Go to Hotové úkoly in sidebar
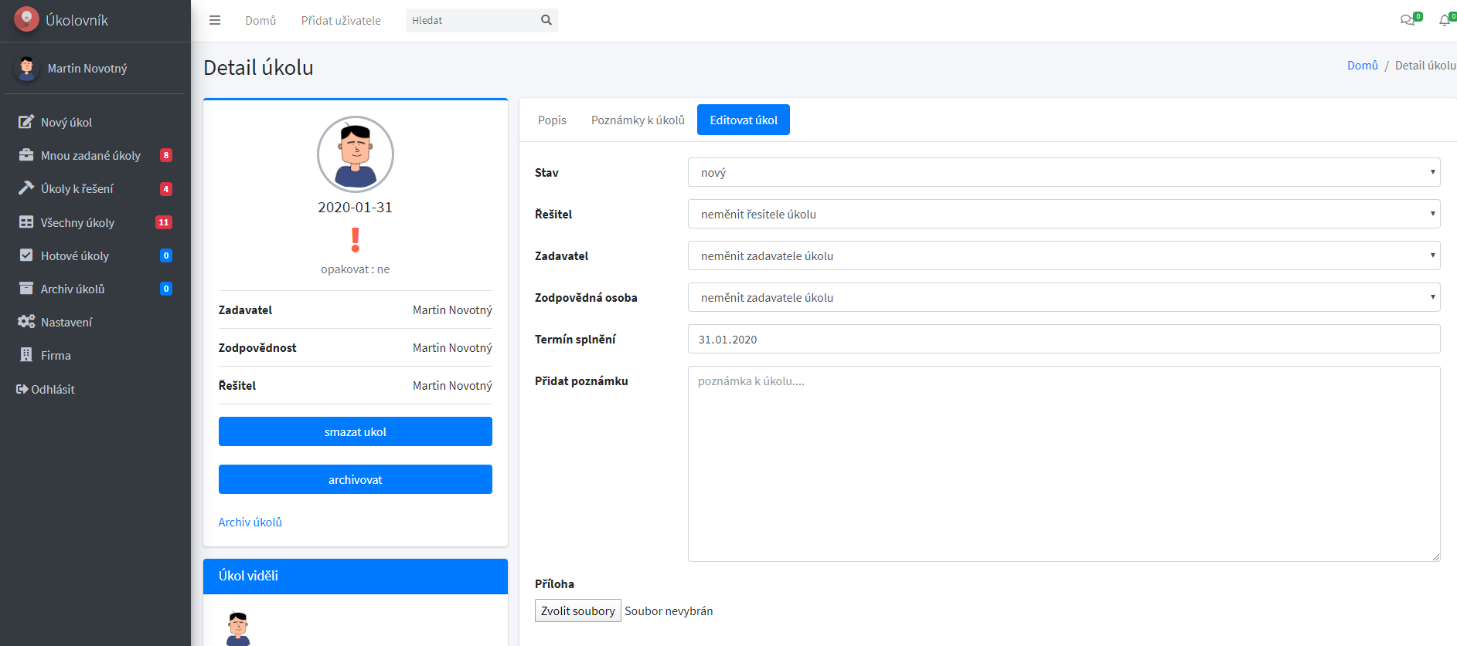This screenshot has height=646, width=1457. point(75,255)
